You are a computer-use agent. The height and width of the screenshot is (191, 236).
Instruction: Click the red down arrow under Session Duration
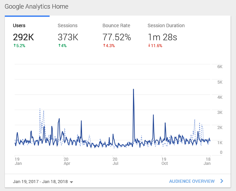(x=149, y=45)
